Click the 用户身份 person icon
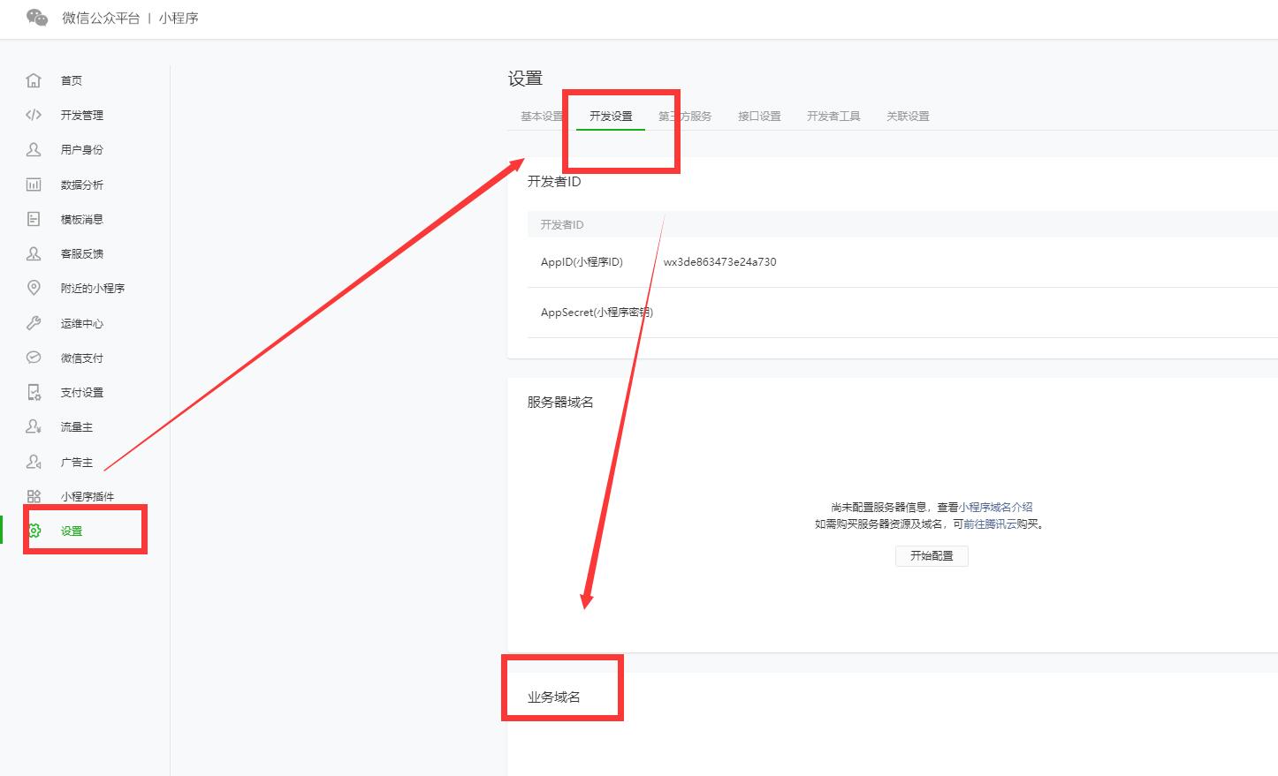This screenshot has height=776, width=1278. 34,149
